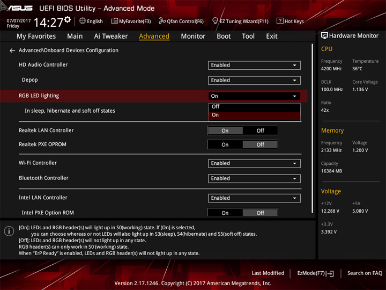Click the 07/07/2017 date
This screenshot has width=386, height=290.
[18, 21]
